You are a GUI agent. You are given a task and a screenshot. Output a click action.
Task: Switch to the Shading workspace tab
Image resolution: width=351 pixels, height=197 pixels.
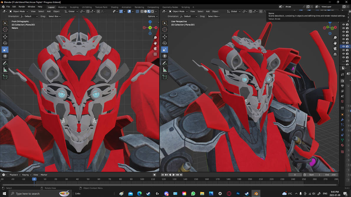click(115, 7)
